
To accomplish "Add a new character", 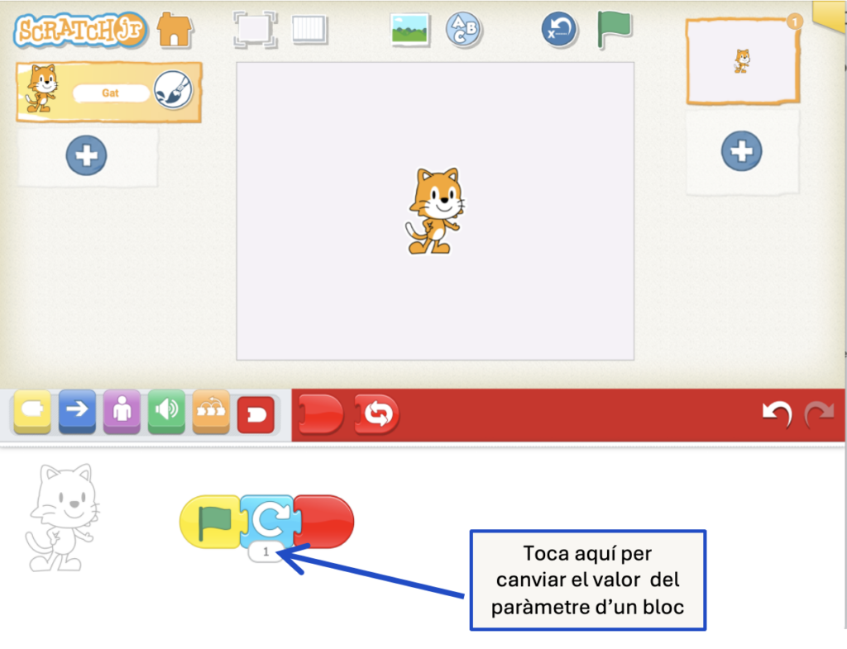I will click(x=86, y=155).
